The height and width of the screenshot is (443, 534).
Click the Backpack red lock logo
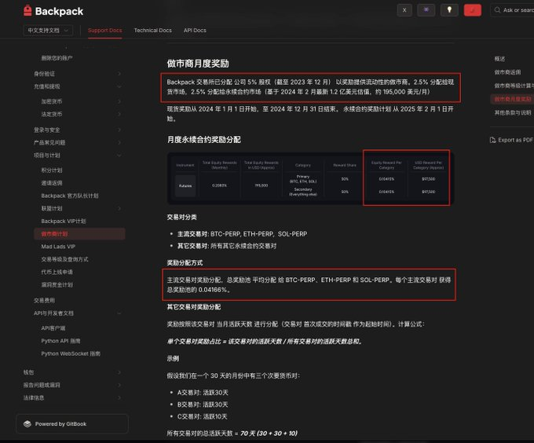click(27, 11)
